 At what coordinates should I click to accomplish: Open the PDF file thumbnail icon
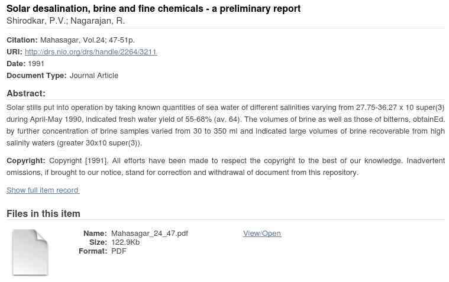(30, 252)
